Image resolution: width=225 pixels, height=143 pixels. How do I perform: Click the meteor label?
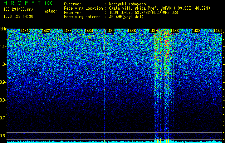tap(51, 11)
